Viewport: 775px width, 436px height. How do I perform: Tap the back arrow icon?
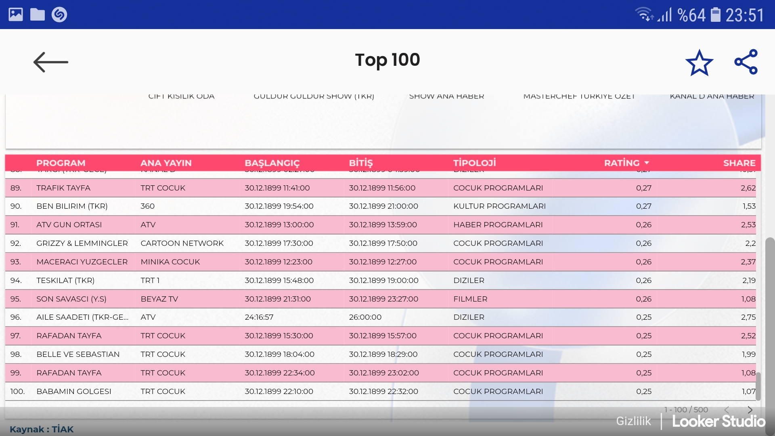coord(50,62)
